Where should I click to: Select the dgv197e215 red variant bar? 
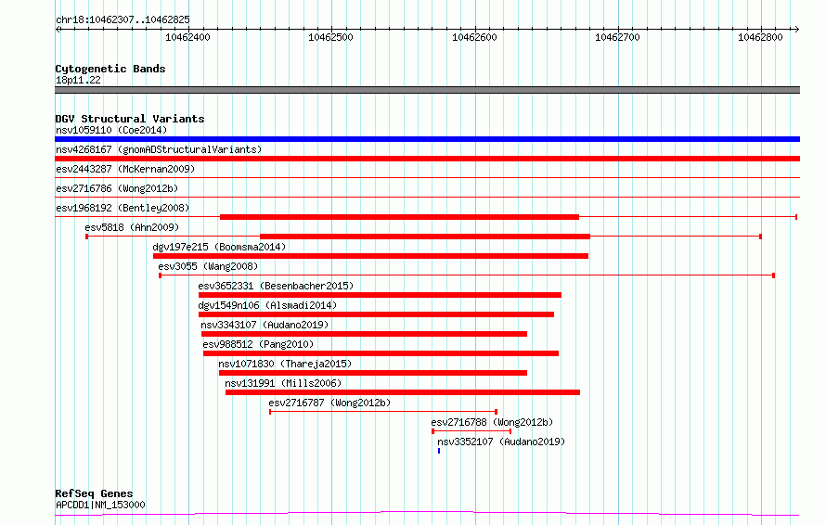371,256
